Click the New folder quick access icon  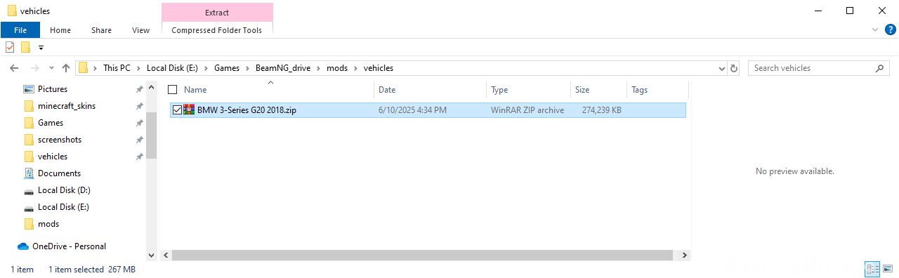point(25,47)
